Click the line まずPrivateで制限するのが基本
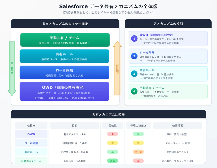Image resolution: width=217 pixels, height=168 pixels. pyautogui.click(x=159, y=43)
